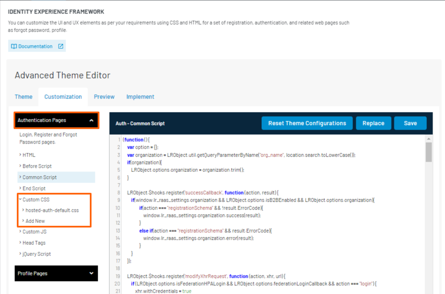
Task: Go to the Implement tab
Action: (x=140, y=97)
